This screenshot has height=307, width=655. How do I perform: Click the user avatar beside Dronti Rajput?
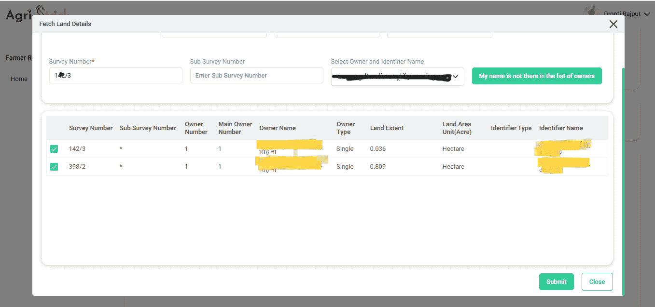coord(592,11)
